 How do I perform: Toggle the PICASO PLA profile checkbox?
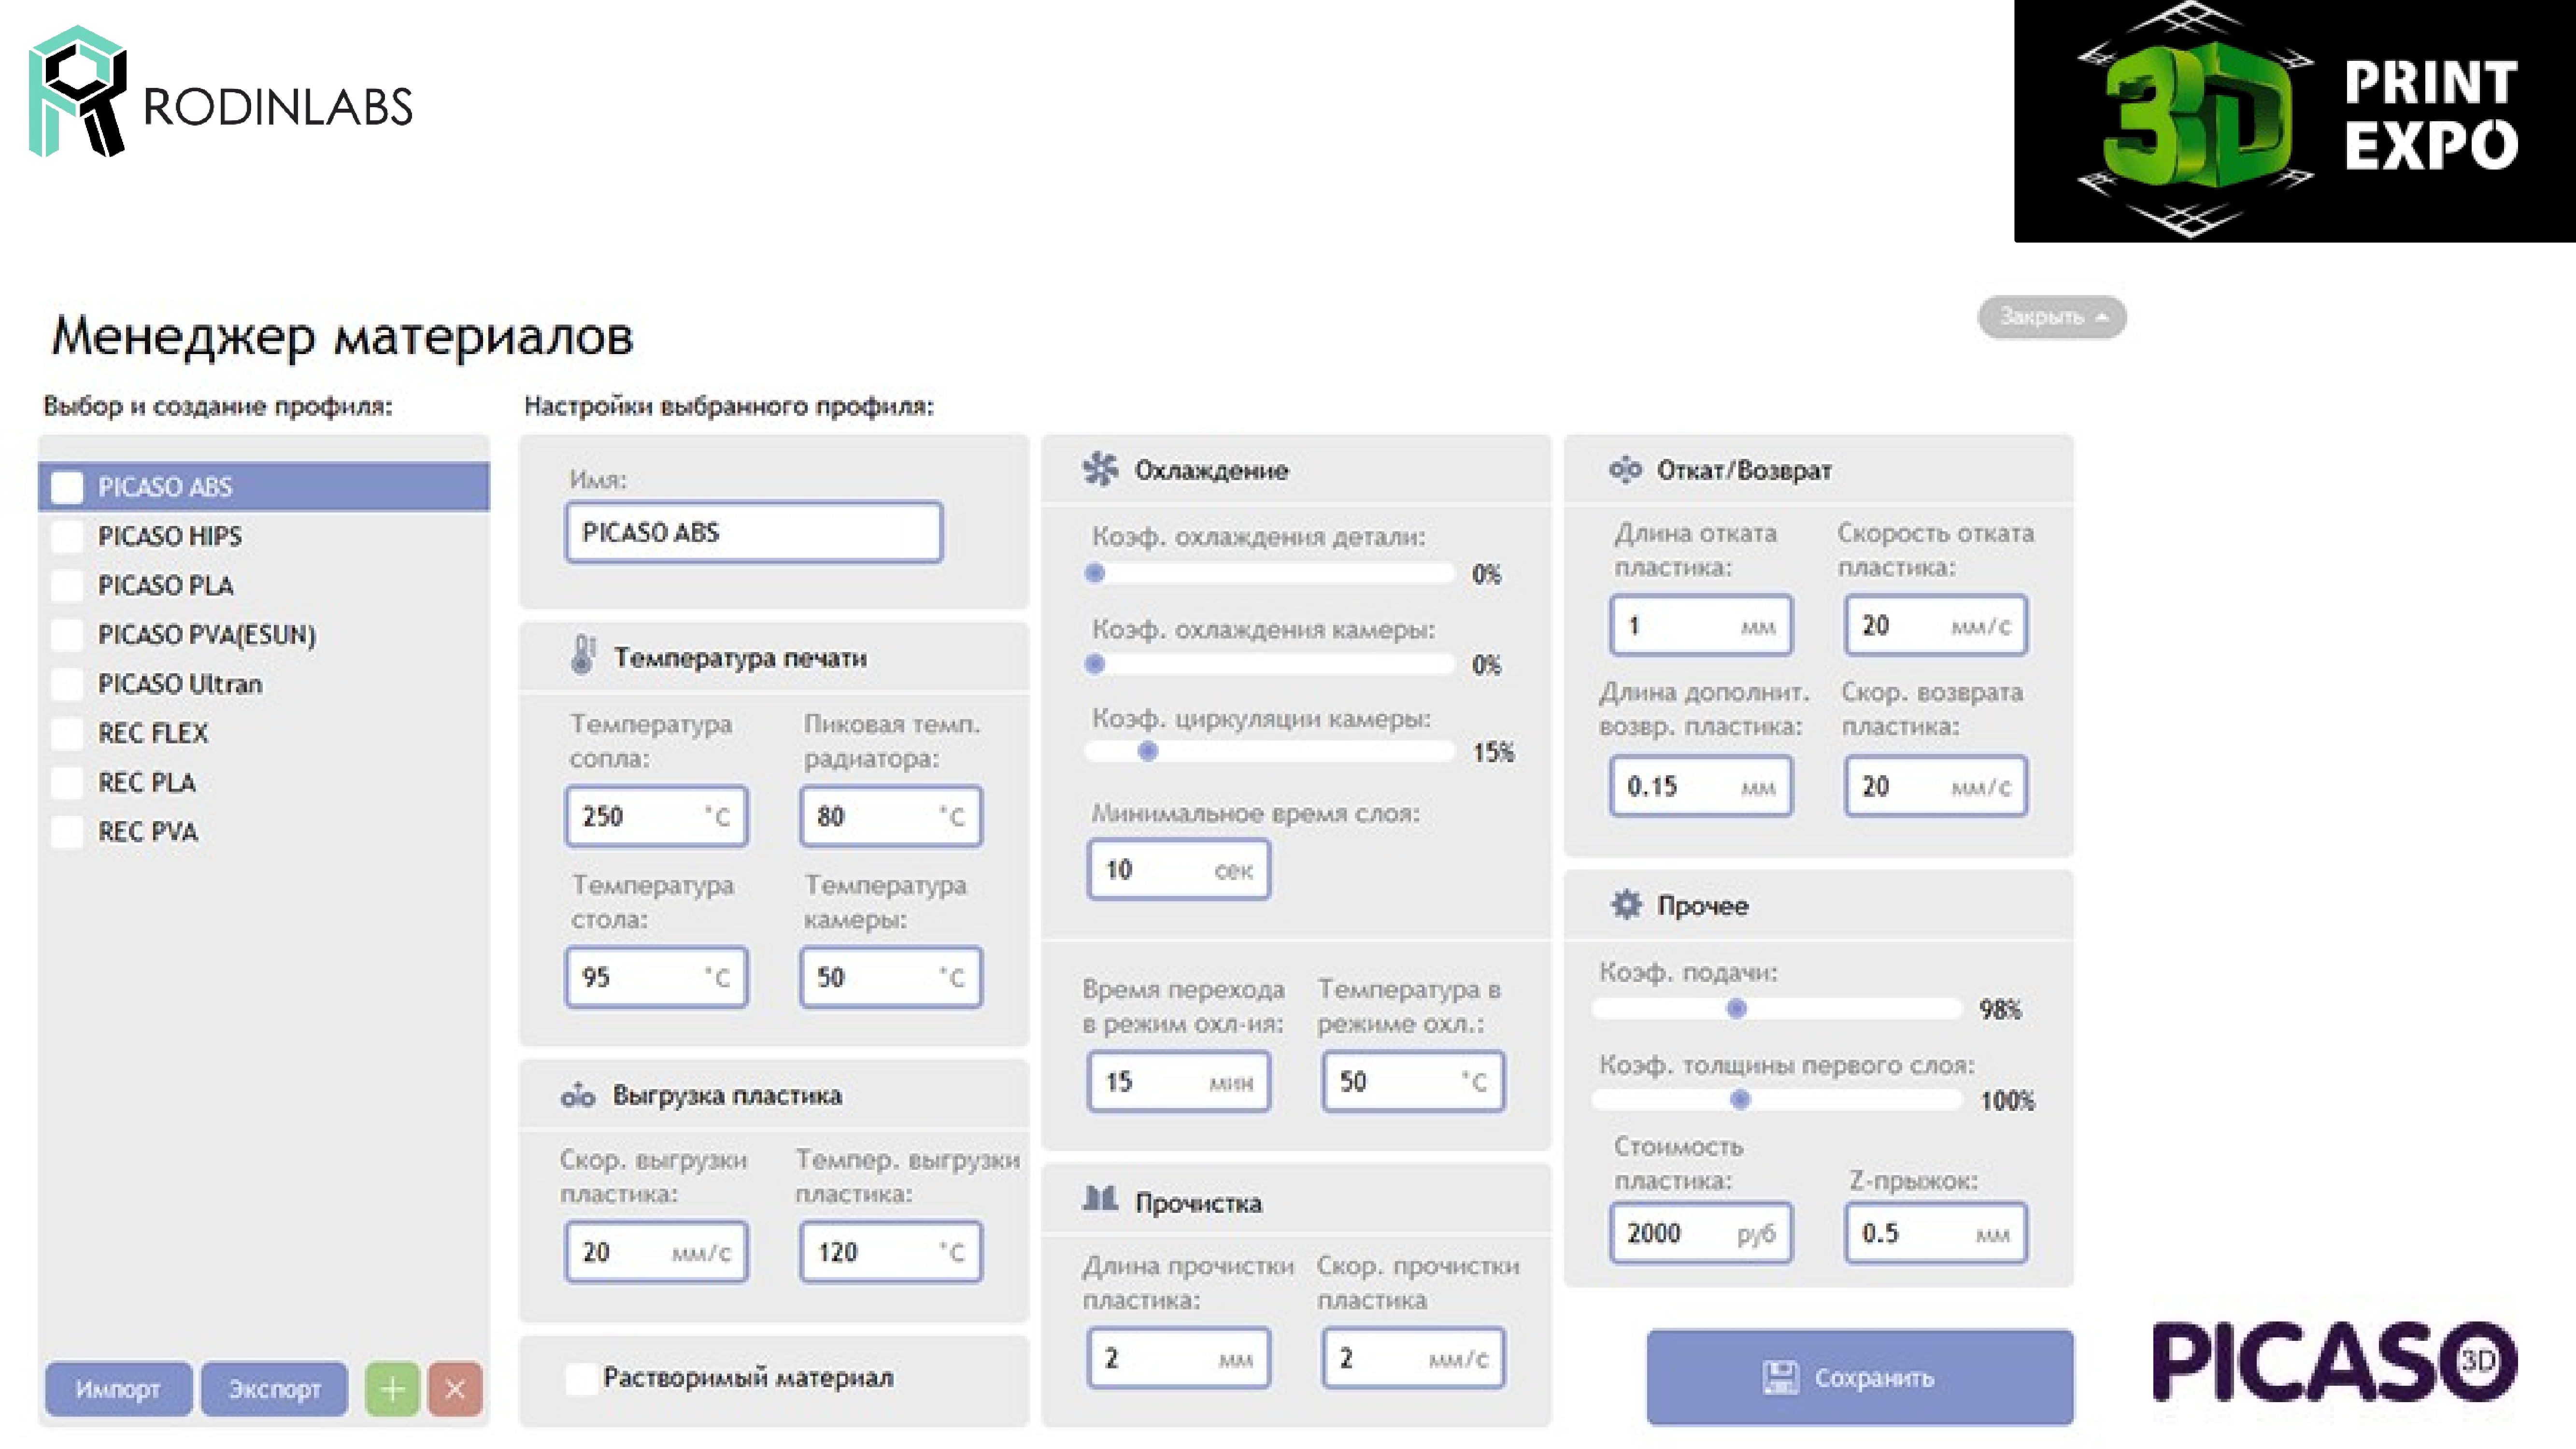(x=67, y=585)
